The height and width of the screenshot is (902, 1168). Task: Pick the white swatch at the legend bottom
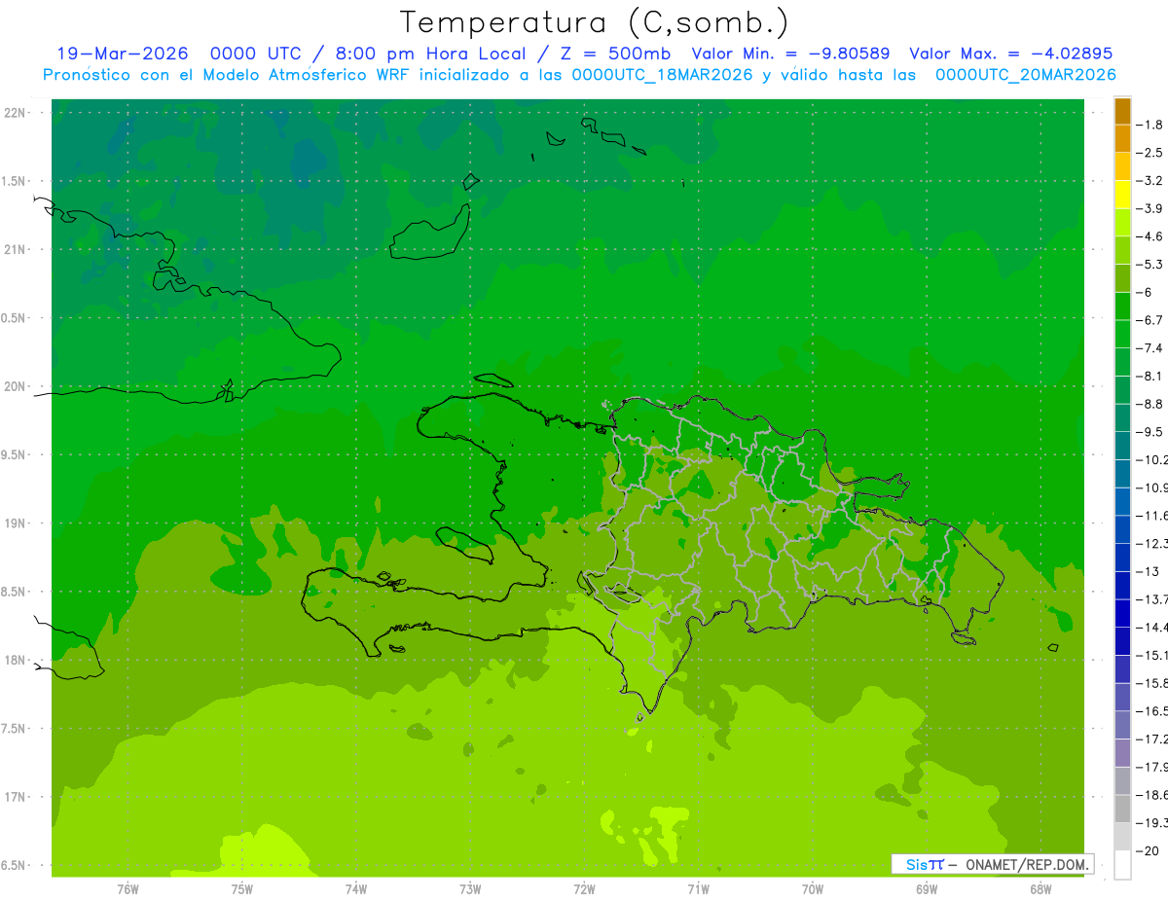[x=1122, y=864]
